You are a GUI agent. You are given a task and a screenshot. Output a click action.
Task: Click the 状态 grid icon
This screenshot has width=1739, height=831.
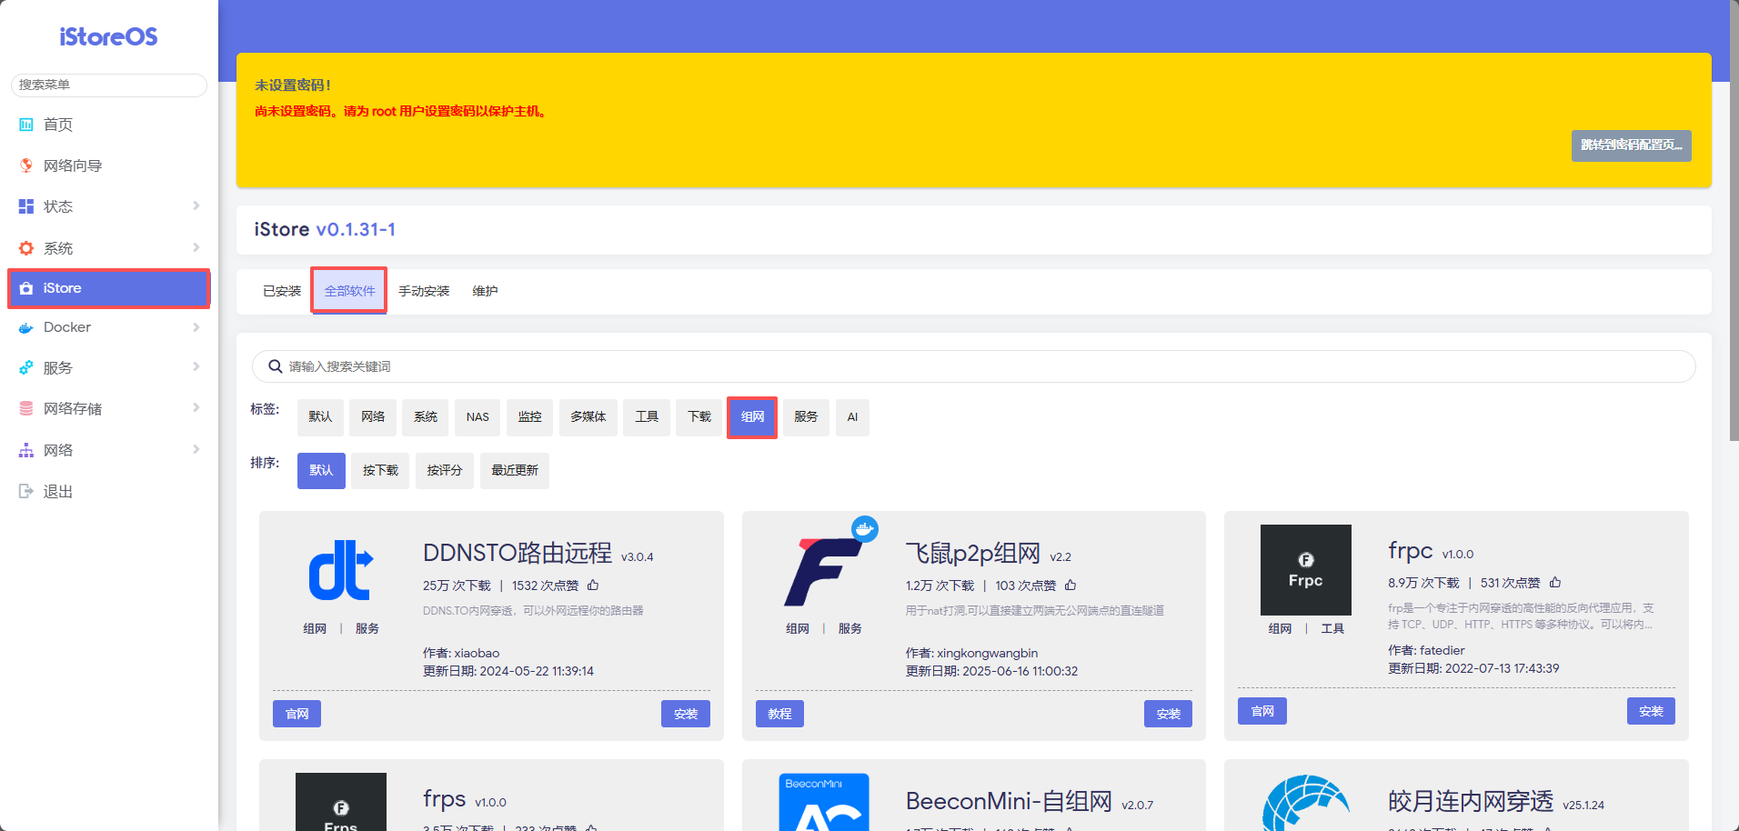[26, 206]
